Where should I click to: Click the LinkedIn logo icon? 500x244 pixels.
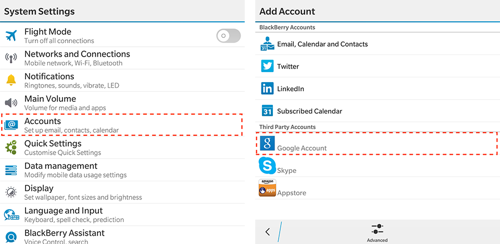[267, 89]
